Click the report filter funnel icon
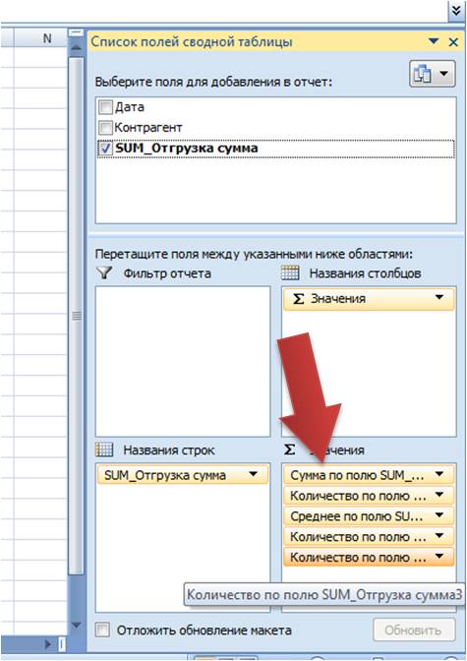Screen dimensions: 467x661 point(104,272)
